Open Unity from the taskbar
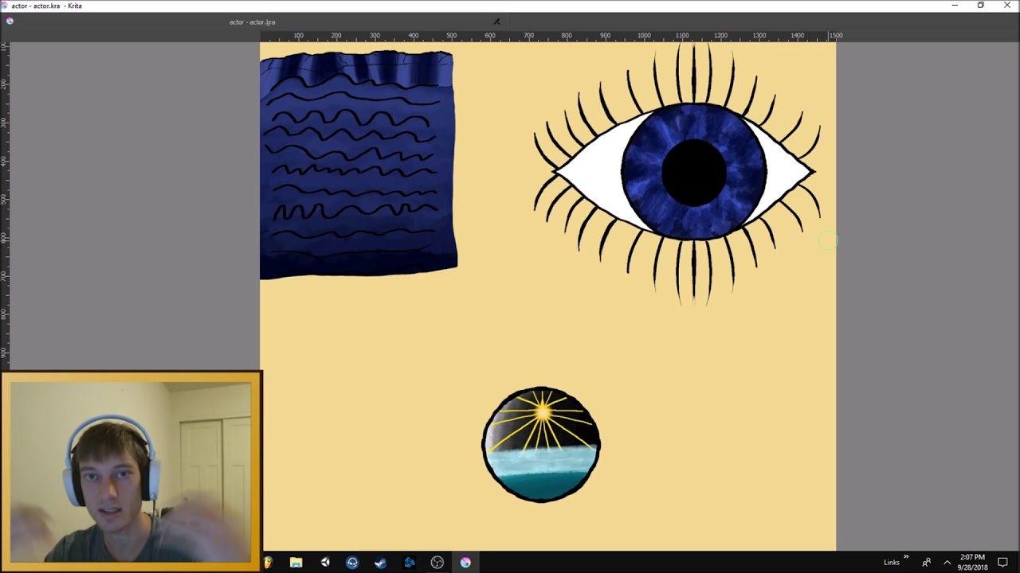The width and height of the screenshot is (1020, 573). (x=325, y=563)
